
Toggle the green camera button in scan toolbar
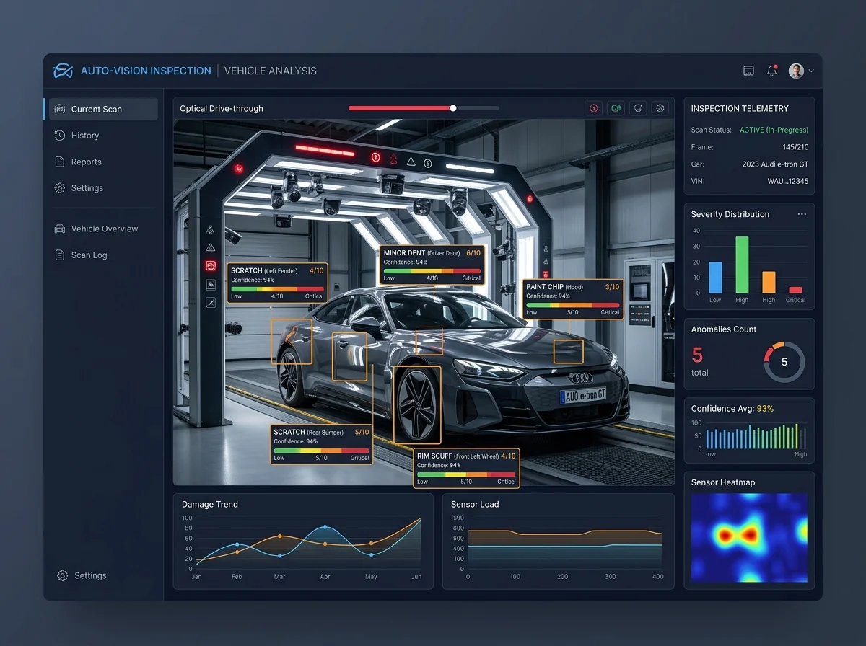616,108
